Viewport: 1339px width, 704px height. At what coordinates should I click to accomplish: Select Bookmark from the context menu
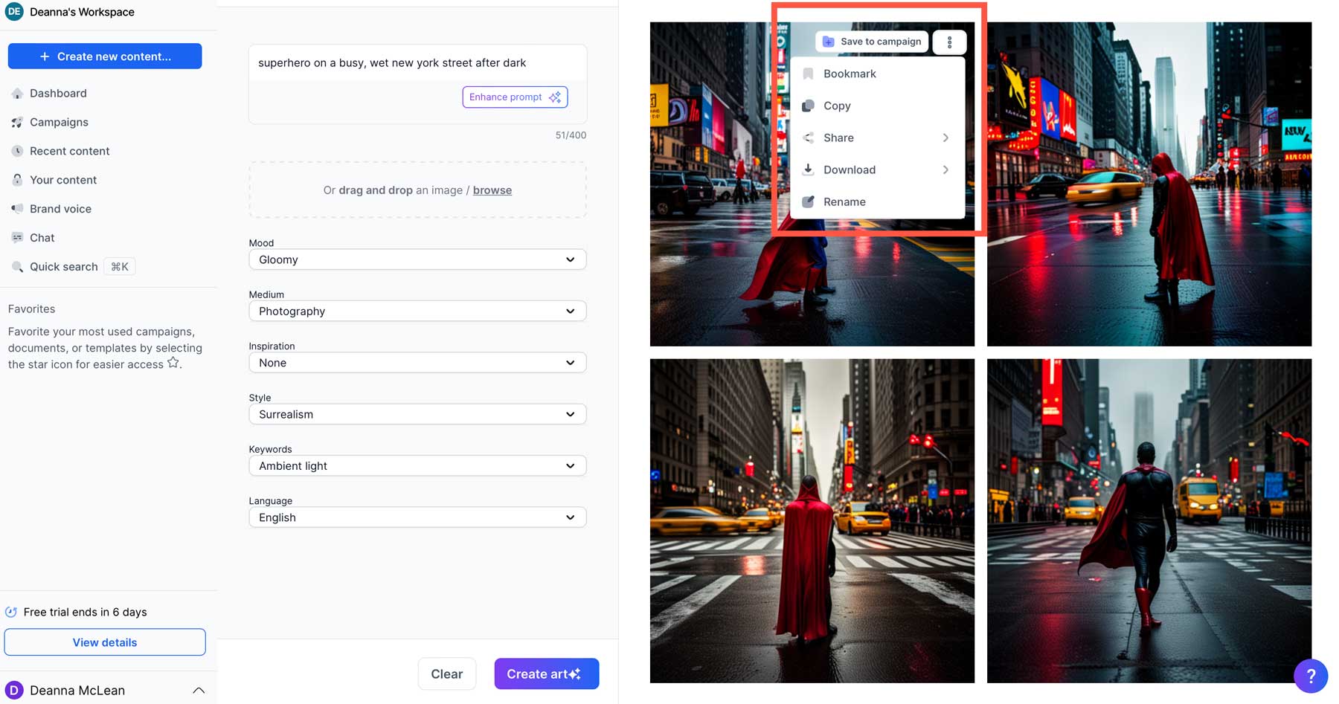tap(849, 74)
